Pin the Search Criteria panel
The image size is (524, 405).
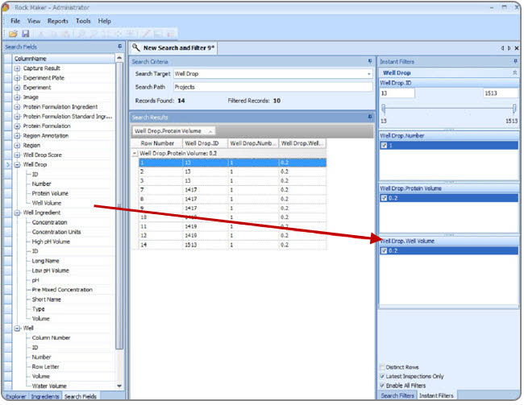(370, 61)
